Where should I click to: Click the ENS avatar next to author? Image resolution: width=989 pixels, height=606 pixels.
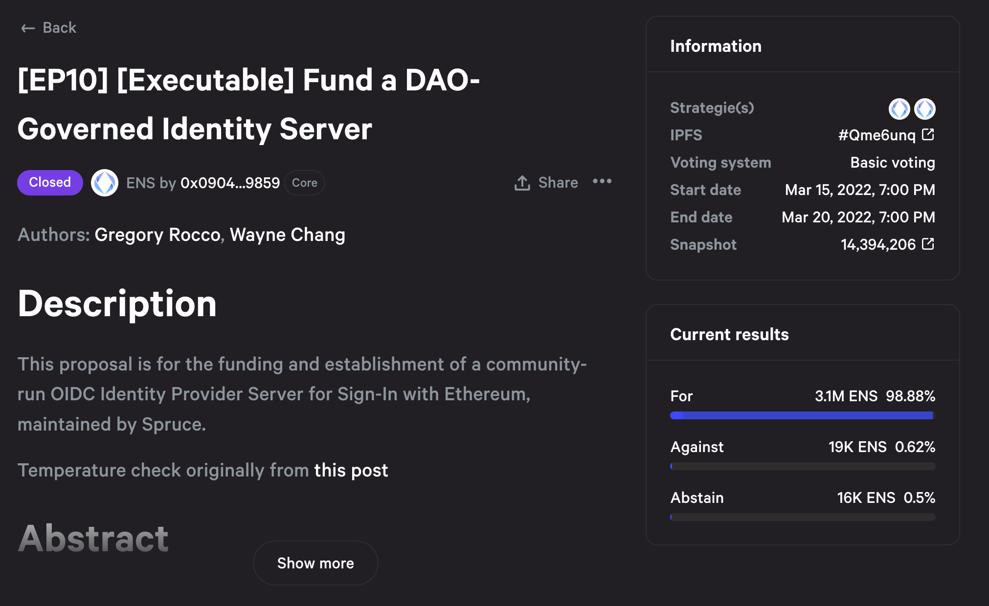(104, 183)
